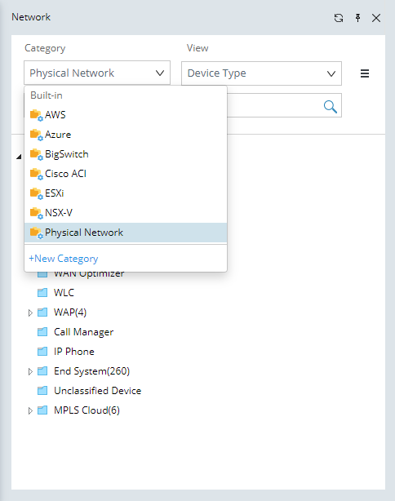Select the highlighted Physical Network option
The image size is (395, 501).
126,233
